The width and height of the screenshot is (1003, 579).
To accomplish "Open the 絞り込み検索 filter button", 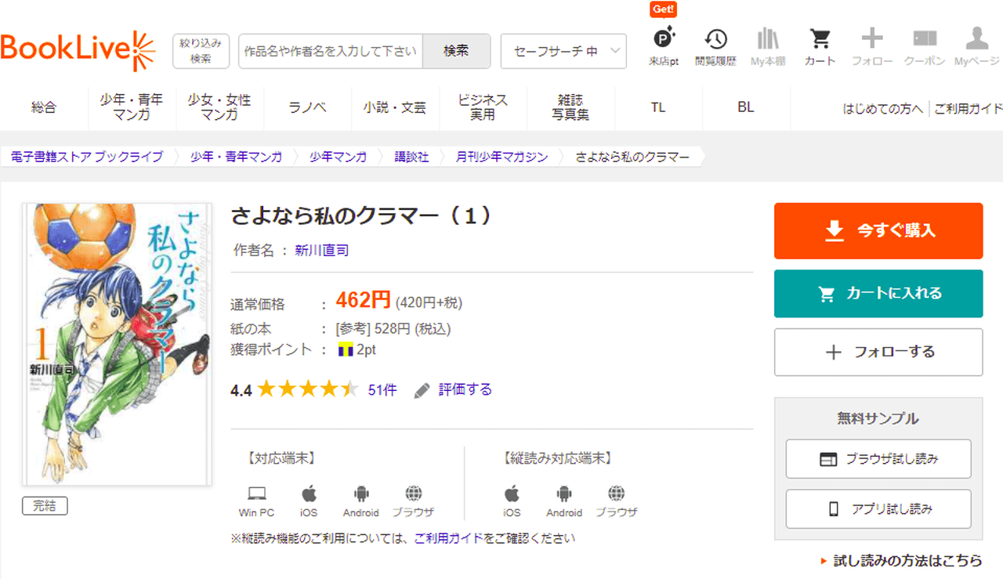I will (x=201, y=51).
